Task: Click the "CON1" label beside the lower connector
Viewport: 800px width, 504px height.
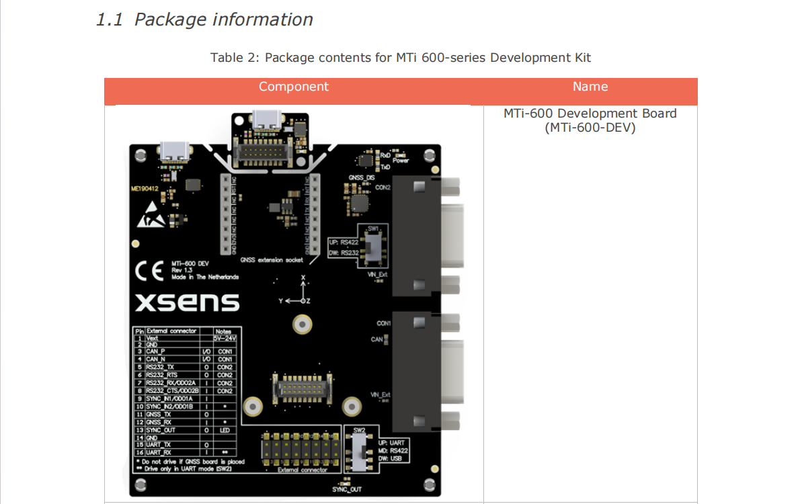Action: [x=384, y=323]
